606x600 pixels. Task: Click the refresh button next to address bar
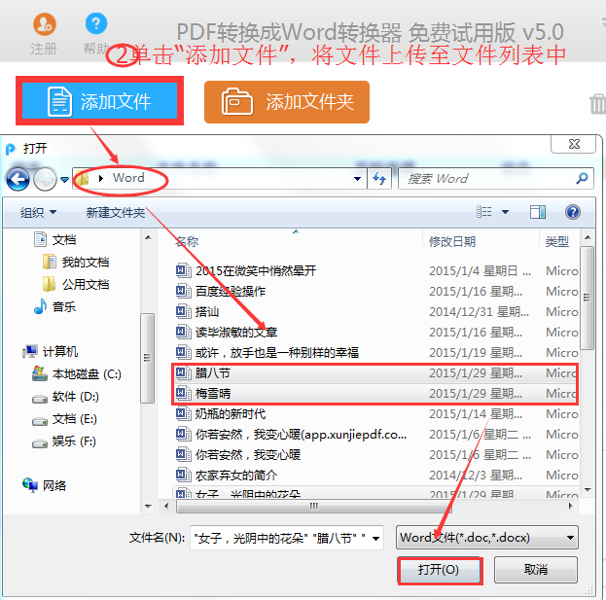click(379, 179)
